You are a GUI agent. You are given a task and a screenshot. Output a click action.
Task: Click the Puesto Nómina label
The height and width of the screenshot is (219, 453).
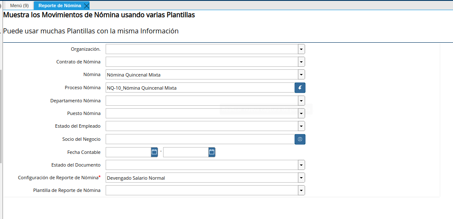pyautogui.click(x=84, y=113)
